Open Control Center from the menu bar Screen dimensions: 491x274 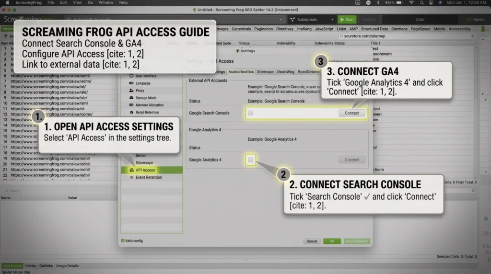tap(431, 2)
